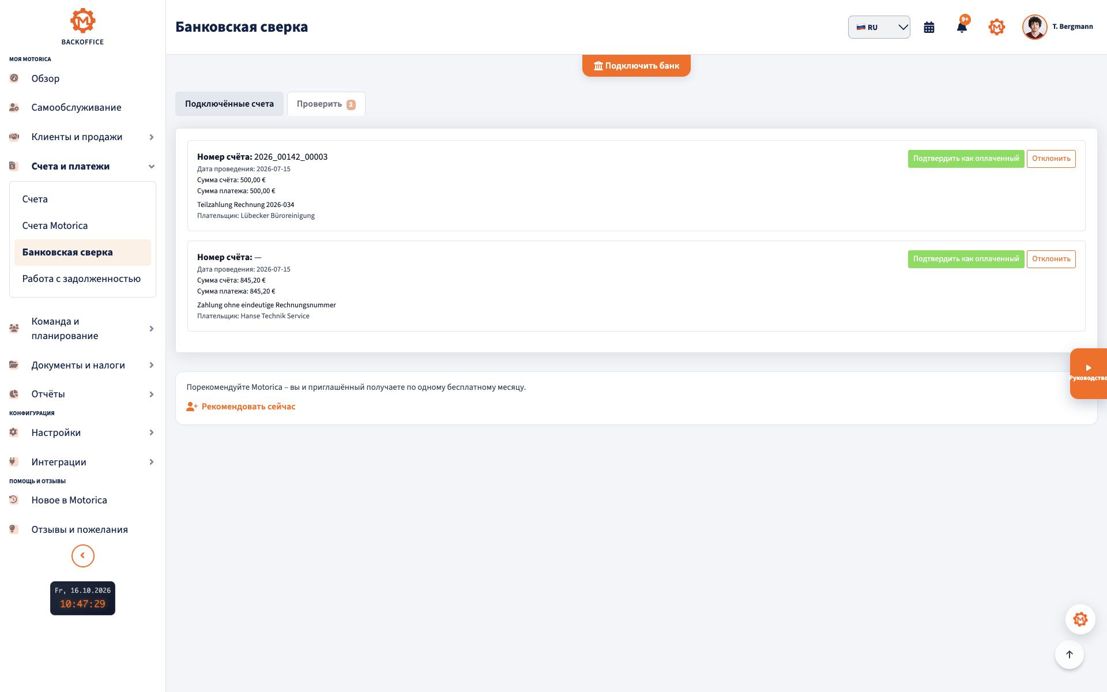Viewport: 1107px width, 692px height.
Task: Click the Документы и налоги folder icon
Action: click(x=14, y=364)
